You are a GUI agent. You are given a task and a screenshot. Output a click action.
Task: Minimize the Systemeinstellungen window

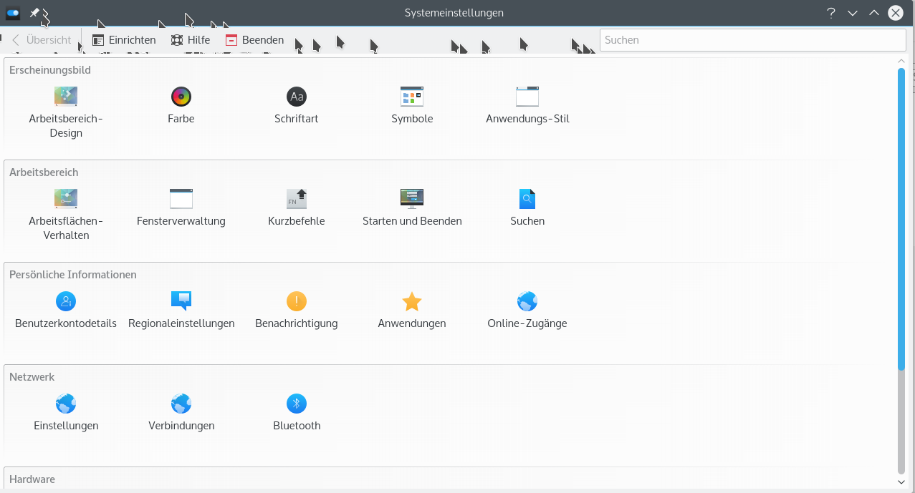[853, 13]
